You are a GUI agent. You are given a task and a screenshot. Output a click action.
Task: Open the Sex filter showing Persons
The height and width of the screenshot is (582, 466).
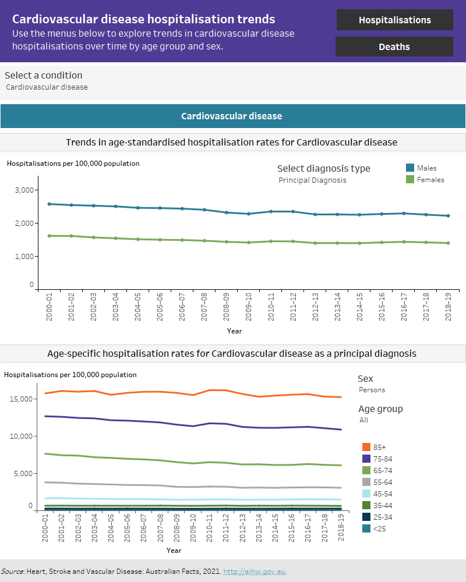click(371, 389)
